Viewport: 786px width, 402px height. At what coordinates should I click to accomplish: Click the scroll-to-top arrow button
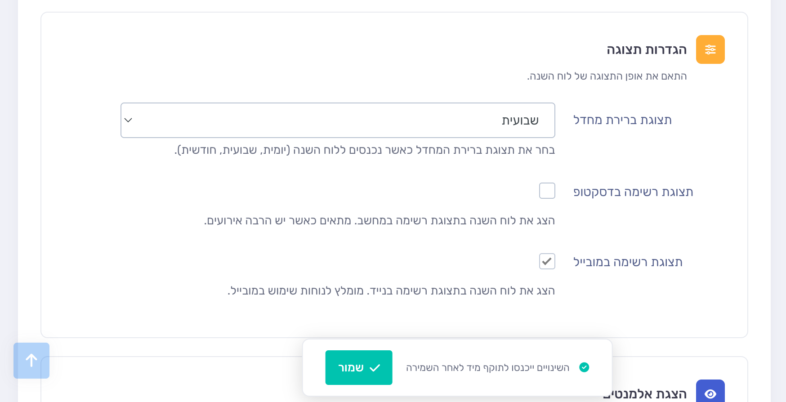31,360
